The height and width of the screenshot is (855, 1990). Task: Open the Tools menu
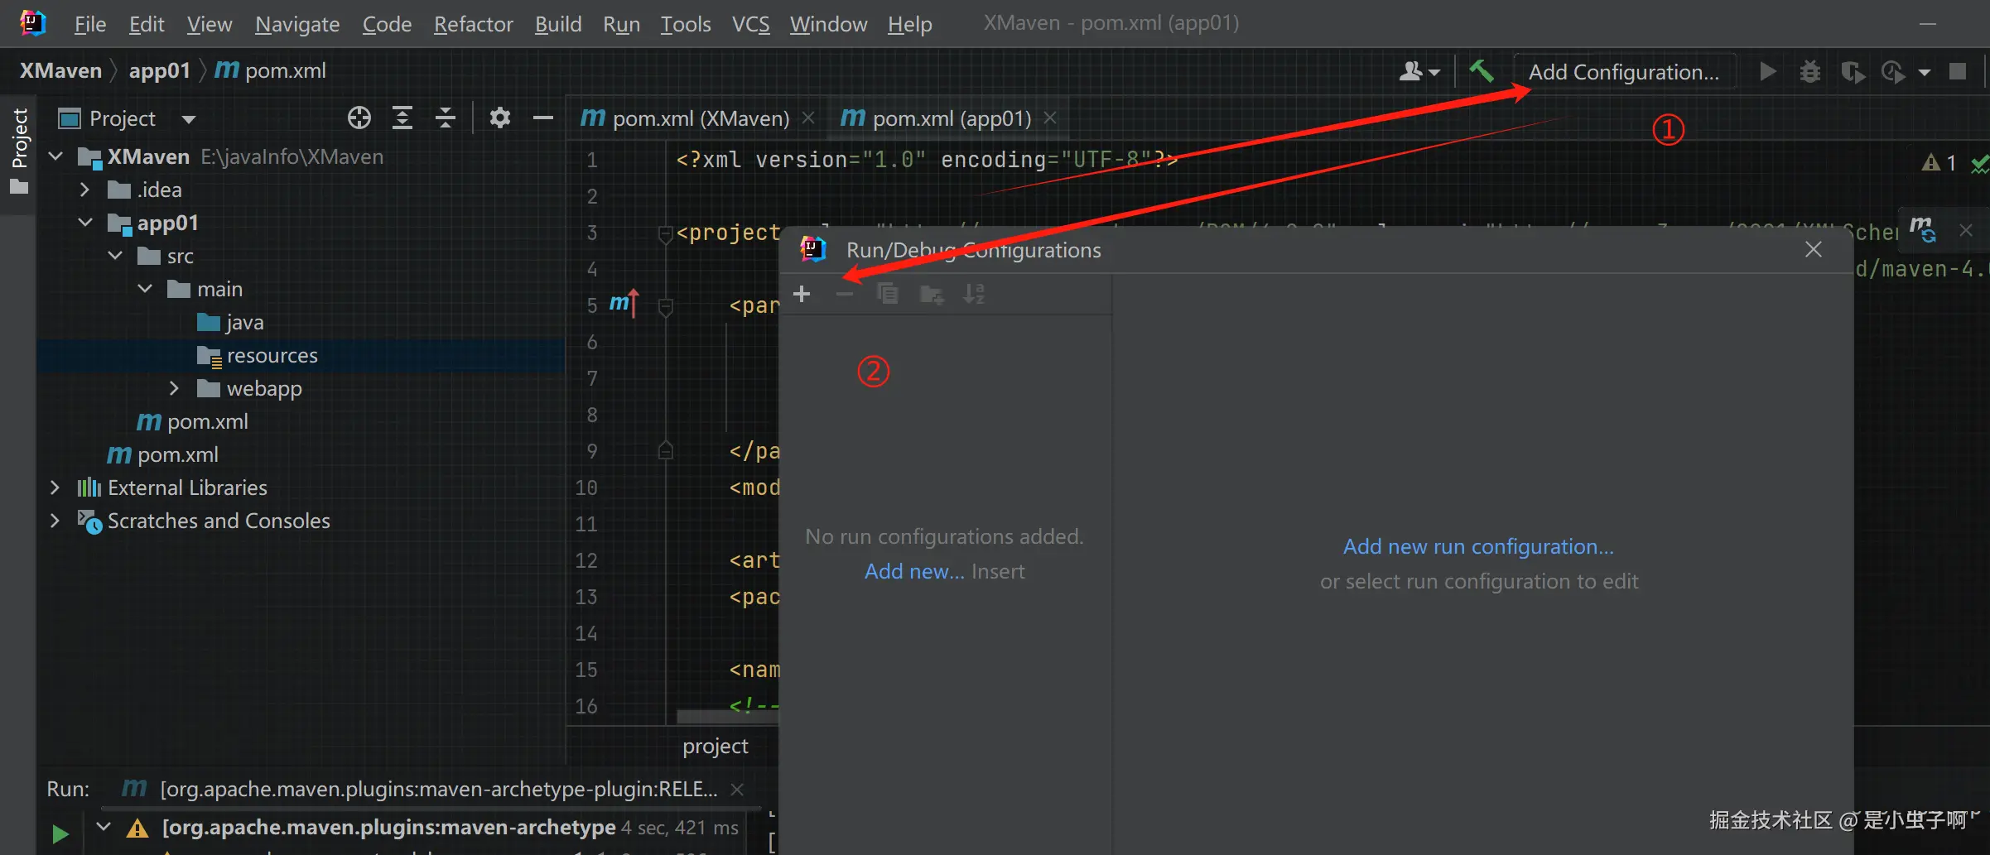tap(685, 24)
